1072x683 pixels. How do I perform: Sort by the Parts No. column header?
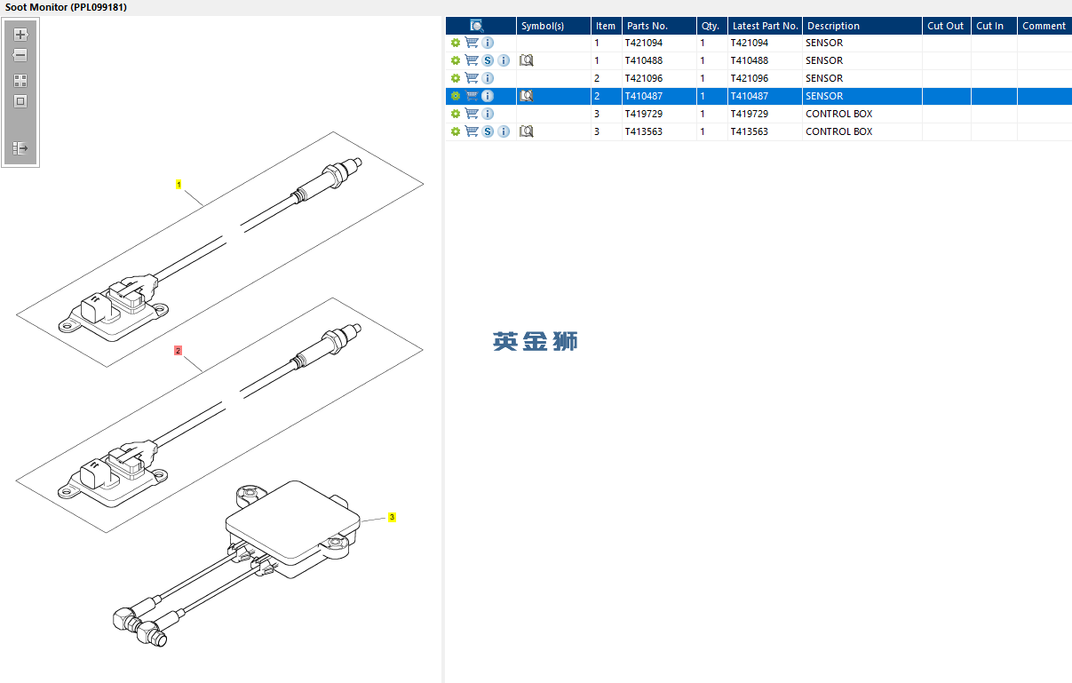coord(659,26)
